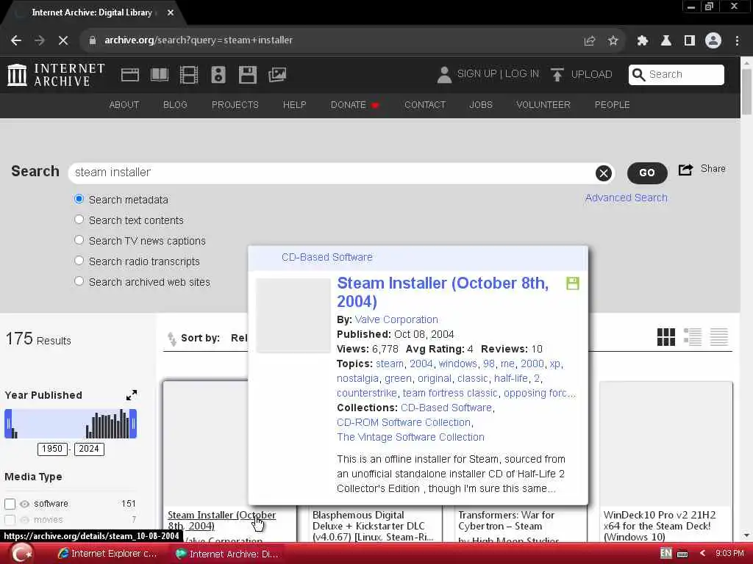Click the Upload arrow icon
753x564 pixels.
pyautogui.click(x=557, y=75)
